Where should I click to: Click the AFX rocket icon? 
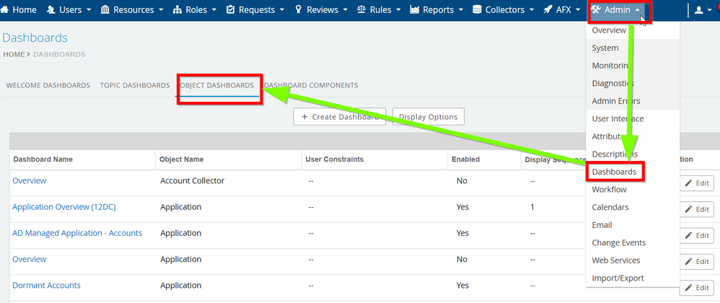(548, 10)
